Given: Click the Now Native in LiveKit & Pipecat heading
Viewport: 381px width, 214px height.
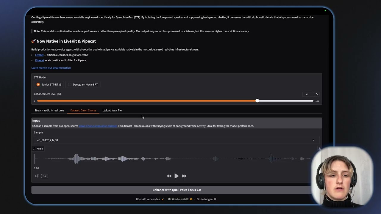Looking at the screenshot, I should [x=63, y=41].
